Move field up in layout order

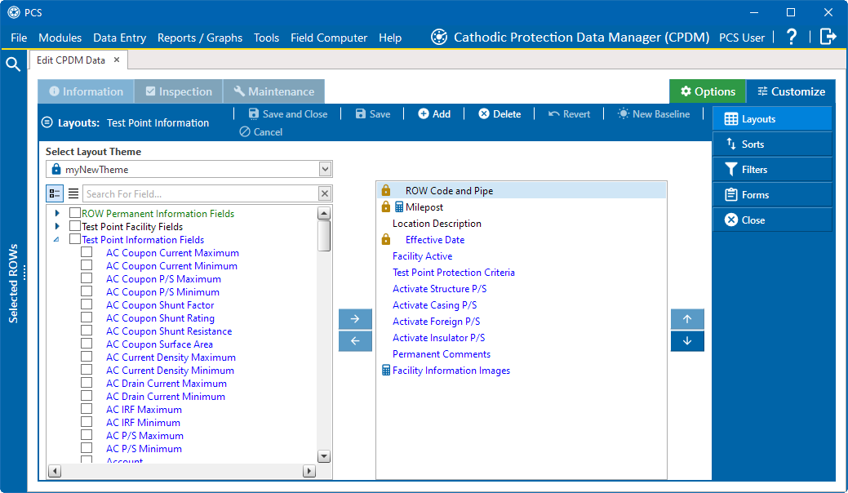(x=687, y=319)
